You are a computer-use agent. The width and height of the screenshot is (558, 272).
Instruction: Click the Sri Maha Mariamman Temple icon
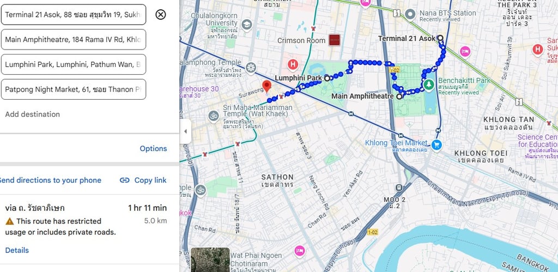214,116
